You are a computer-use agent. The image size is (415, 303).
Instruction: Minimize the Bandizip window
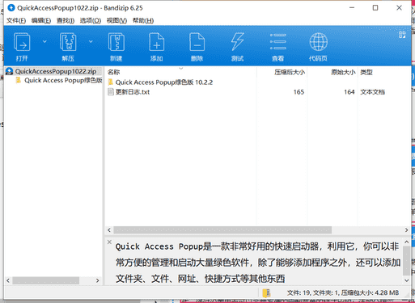tap(352, 8)
